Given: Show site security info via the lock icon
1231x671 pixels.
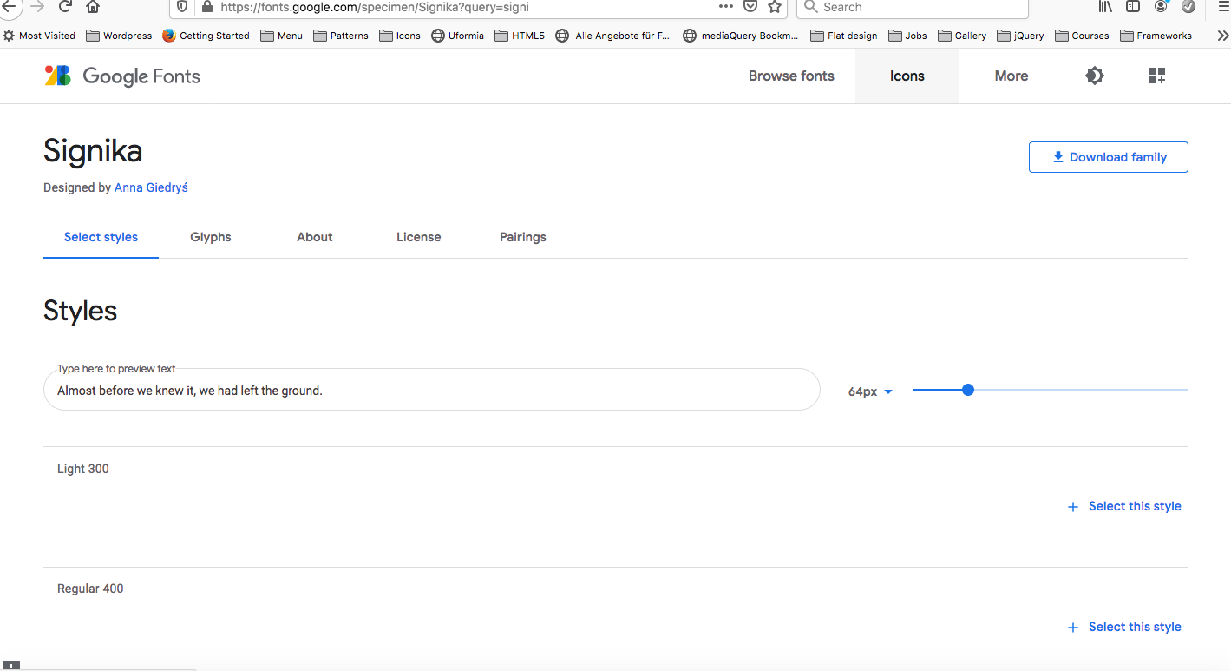Looking at the screenshot, I should 206,7.
